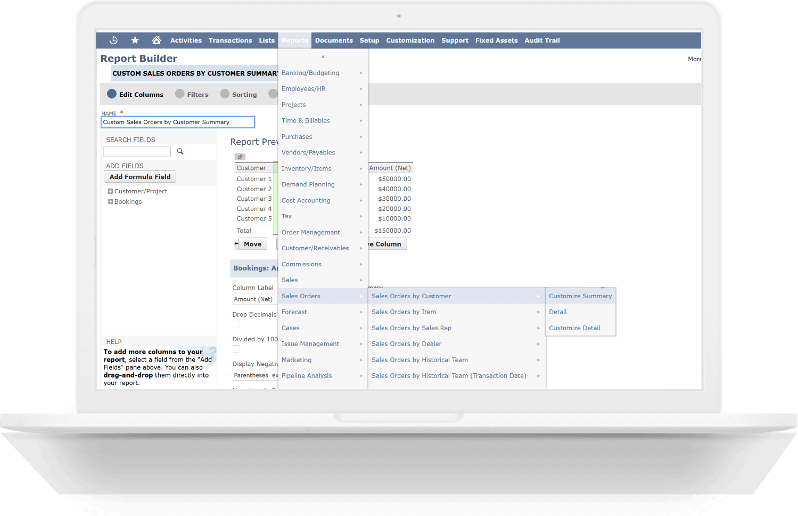Open the Setup menu
The image size is (798, 516).
(x=369, y=40)
